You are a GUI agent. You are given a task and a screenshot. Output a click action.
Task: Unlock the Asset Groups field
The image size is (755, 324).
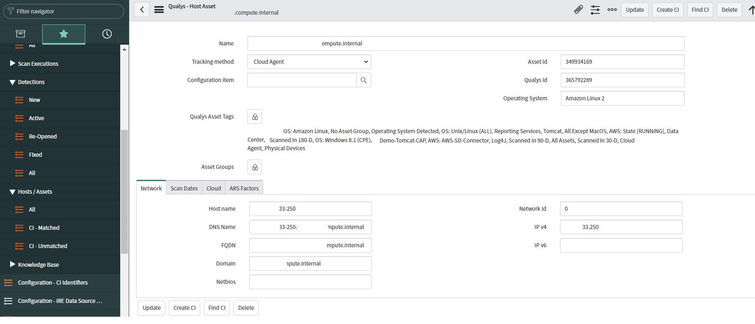pyautogui.click(x=255, y=167)
